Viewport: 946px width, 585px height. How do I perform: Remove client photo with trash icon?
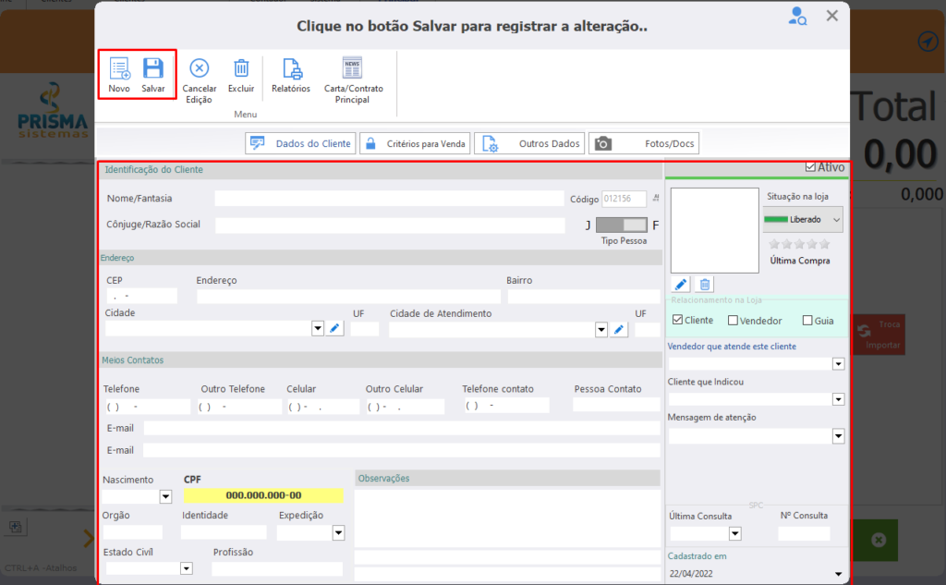click(x=704, y=284)
